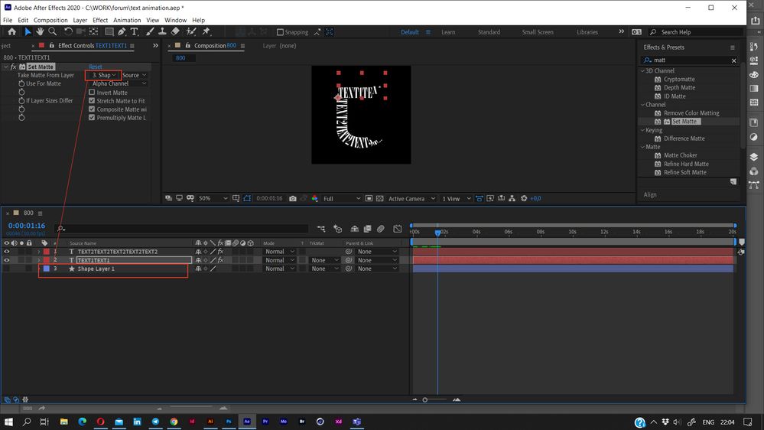Take snapshot with camera icon
The width and height of the screenshot is (764, 430).
click(293, 199)
